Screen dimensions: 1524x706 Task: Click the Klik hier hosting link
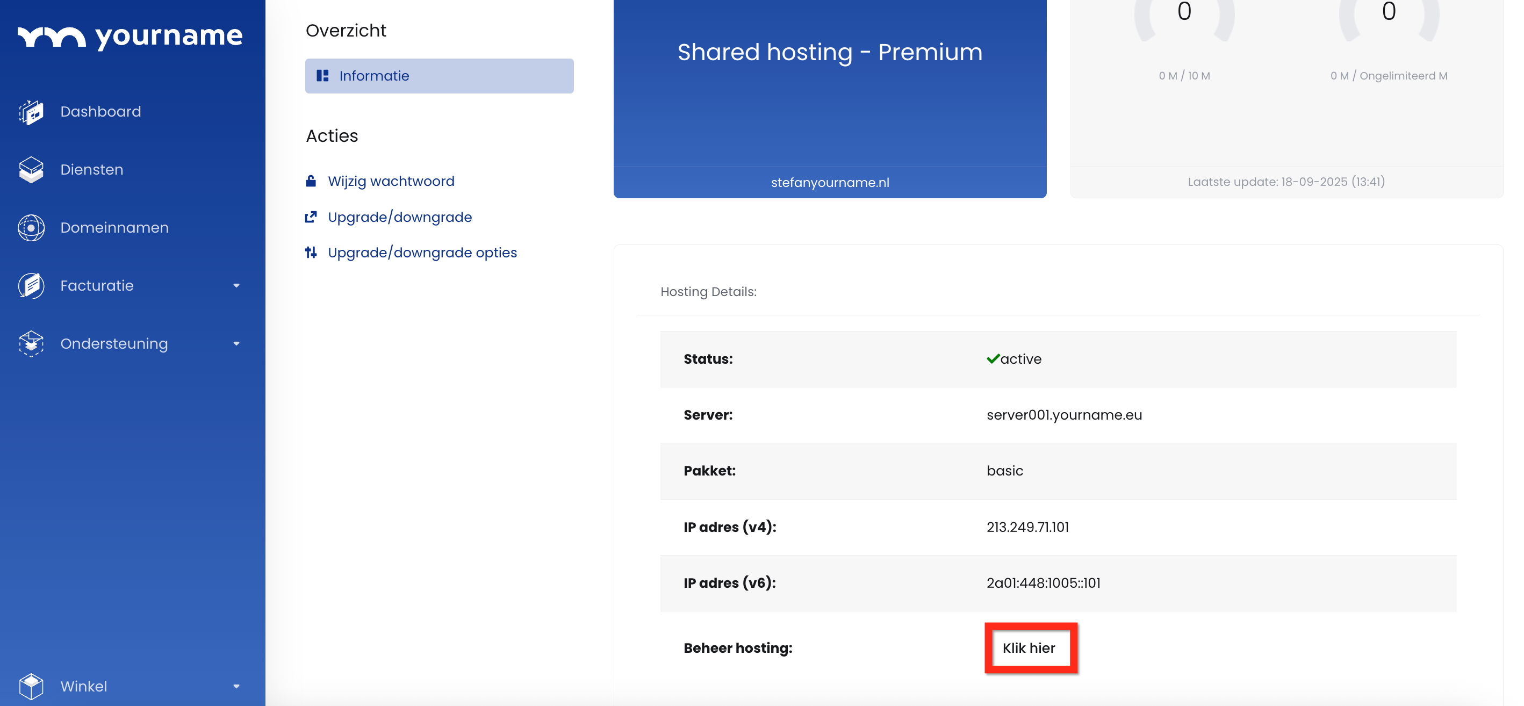[1029, 647]
